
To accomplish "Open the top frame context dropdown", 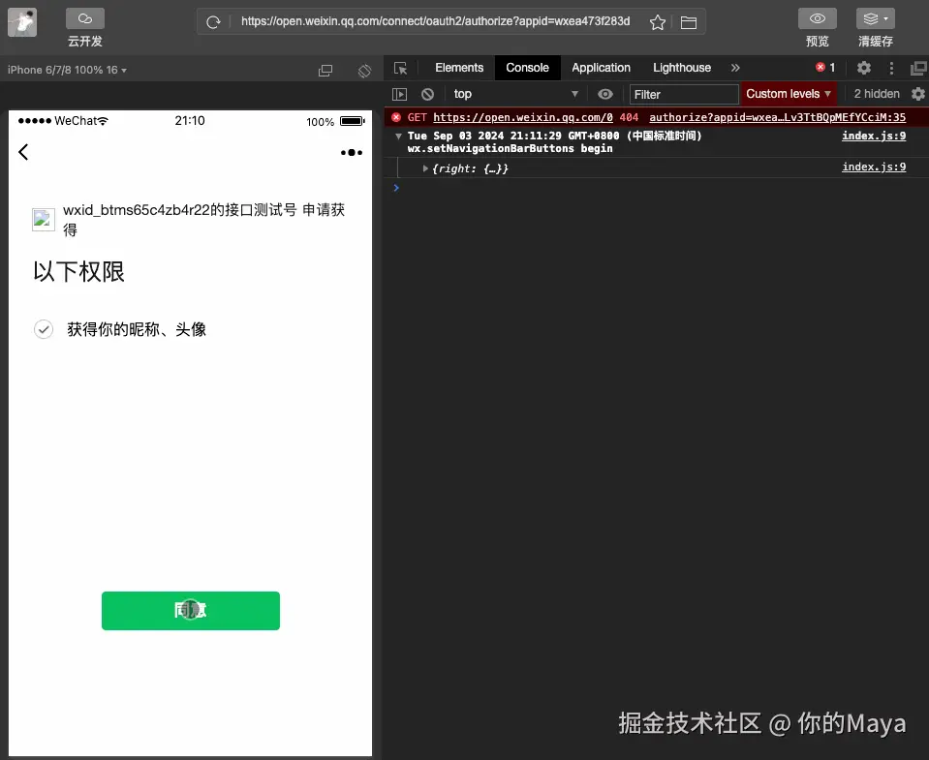I will [513, 93].
